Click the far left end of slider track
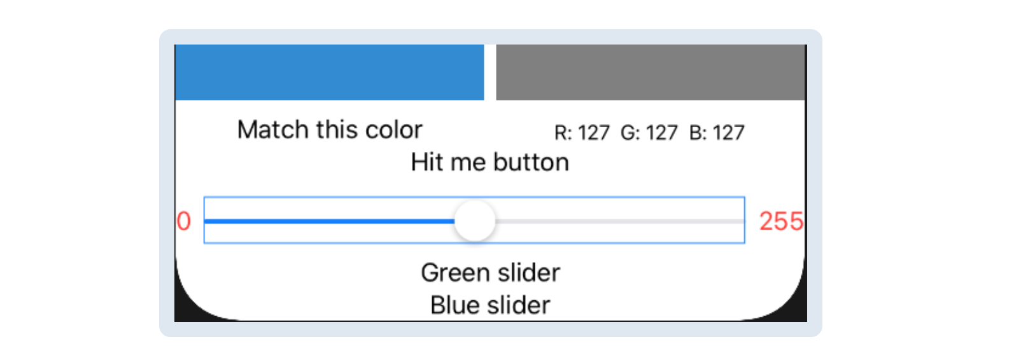 click(208, 221)
